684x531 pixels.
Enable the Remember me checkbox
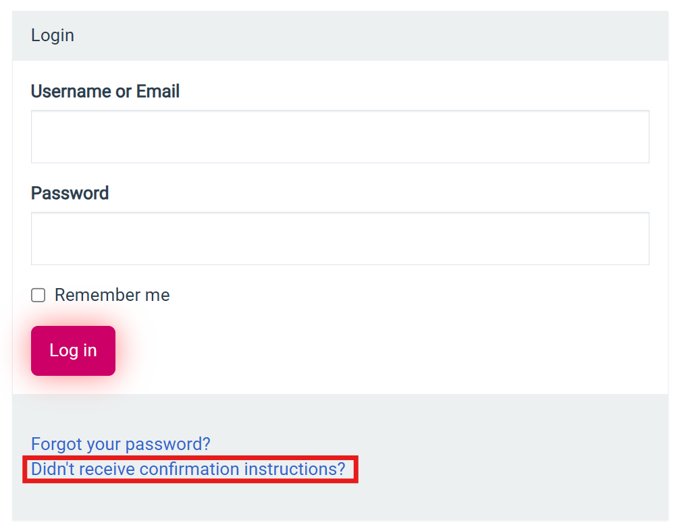coord(38,295)
